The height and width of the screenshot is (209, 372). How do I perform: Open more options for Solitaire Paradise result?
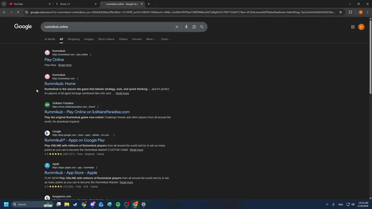coord(98,107)
